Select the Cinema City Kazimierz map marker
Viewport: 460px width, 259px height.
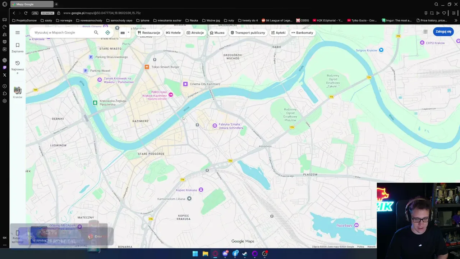pos(185,84)
